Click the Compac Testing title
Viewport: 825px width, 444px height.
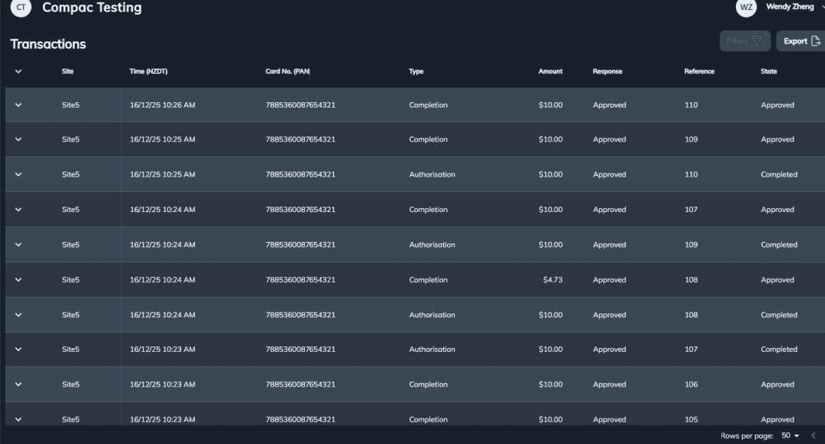(92, 8)
